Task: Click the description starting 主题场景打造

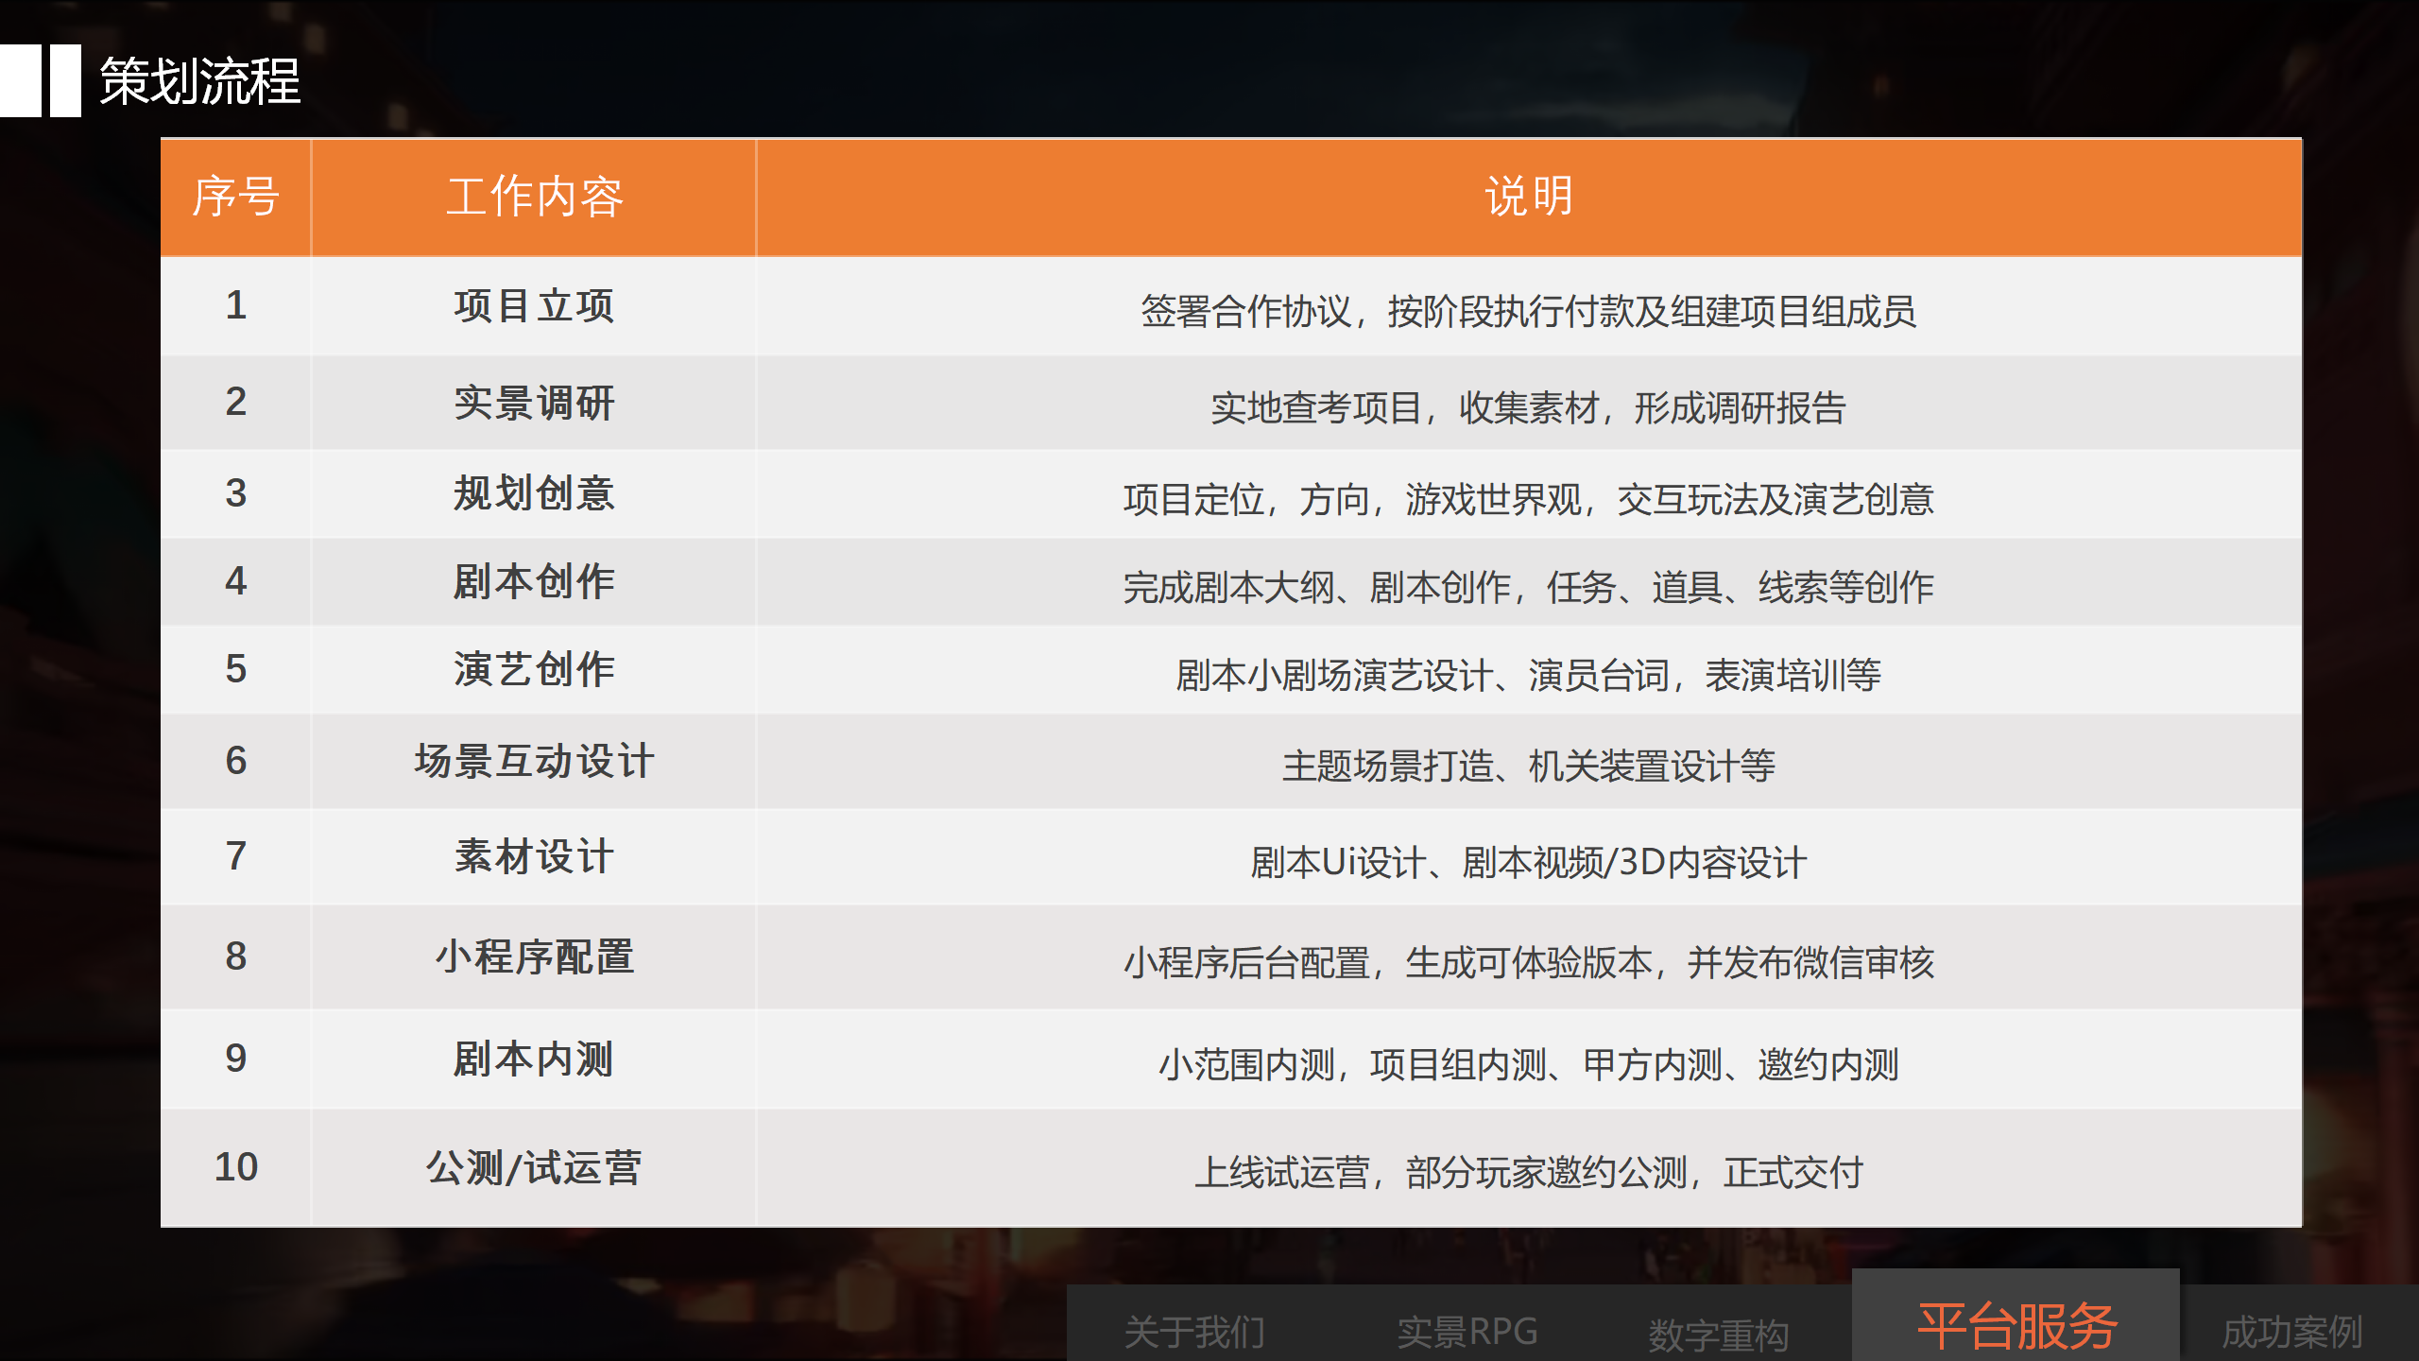Action: point(1529,766)
